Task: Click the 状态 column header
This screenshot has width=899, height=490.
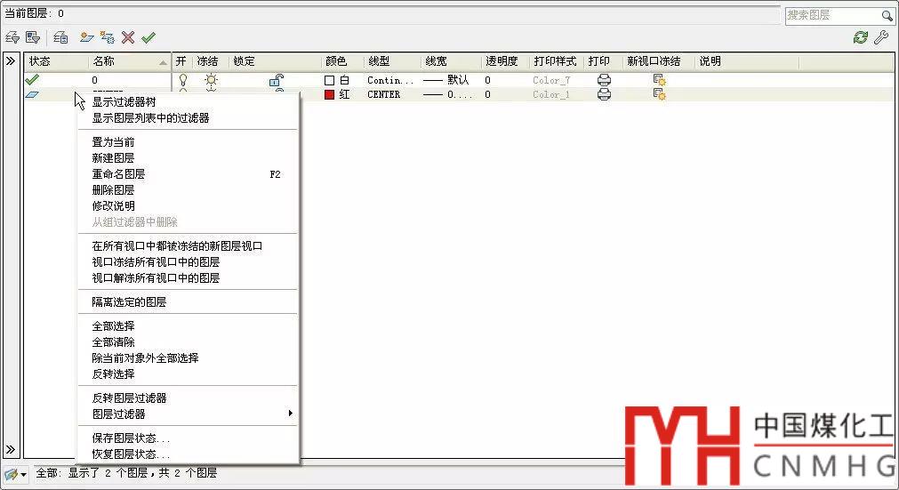Action: [56, 61]
